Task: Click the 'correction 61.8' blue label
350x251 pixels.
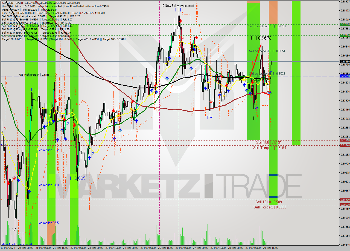Action: (49, 185)
